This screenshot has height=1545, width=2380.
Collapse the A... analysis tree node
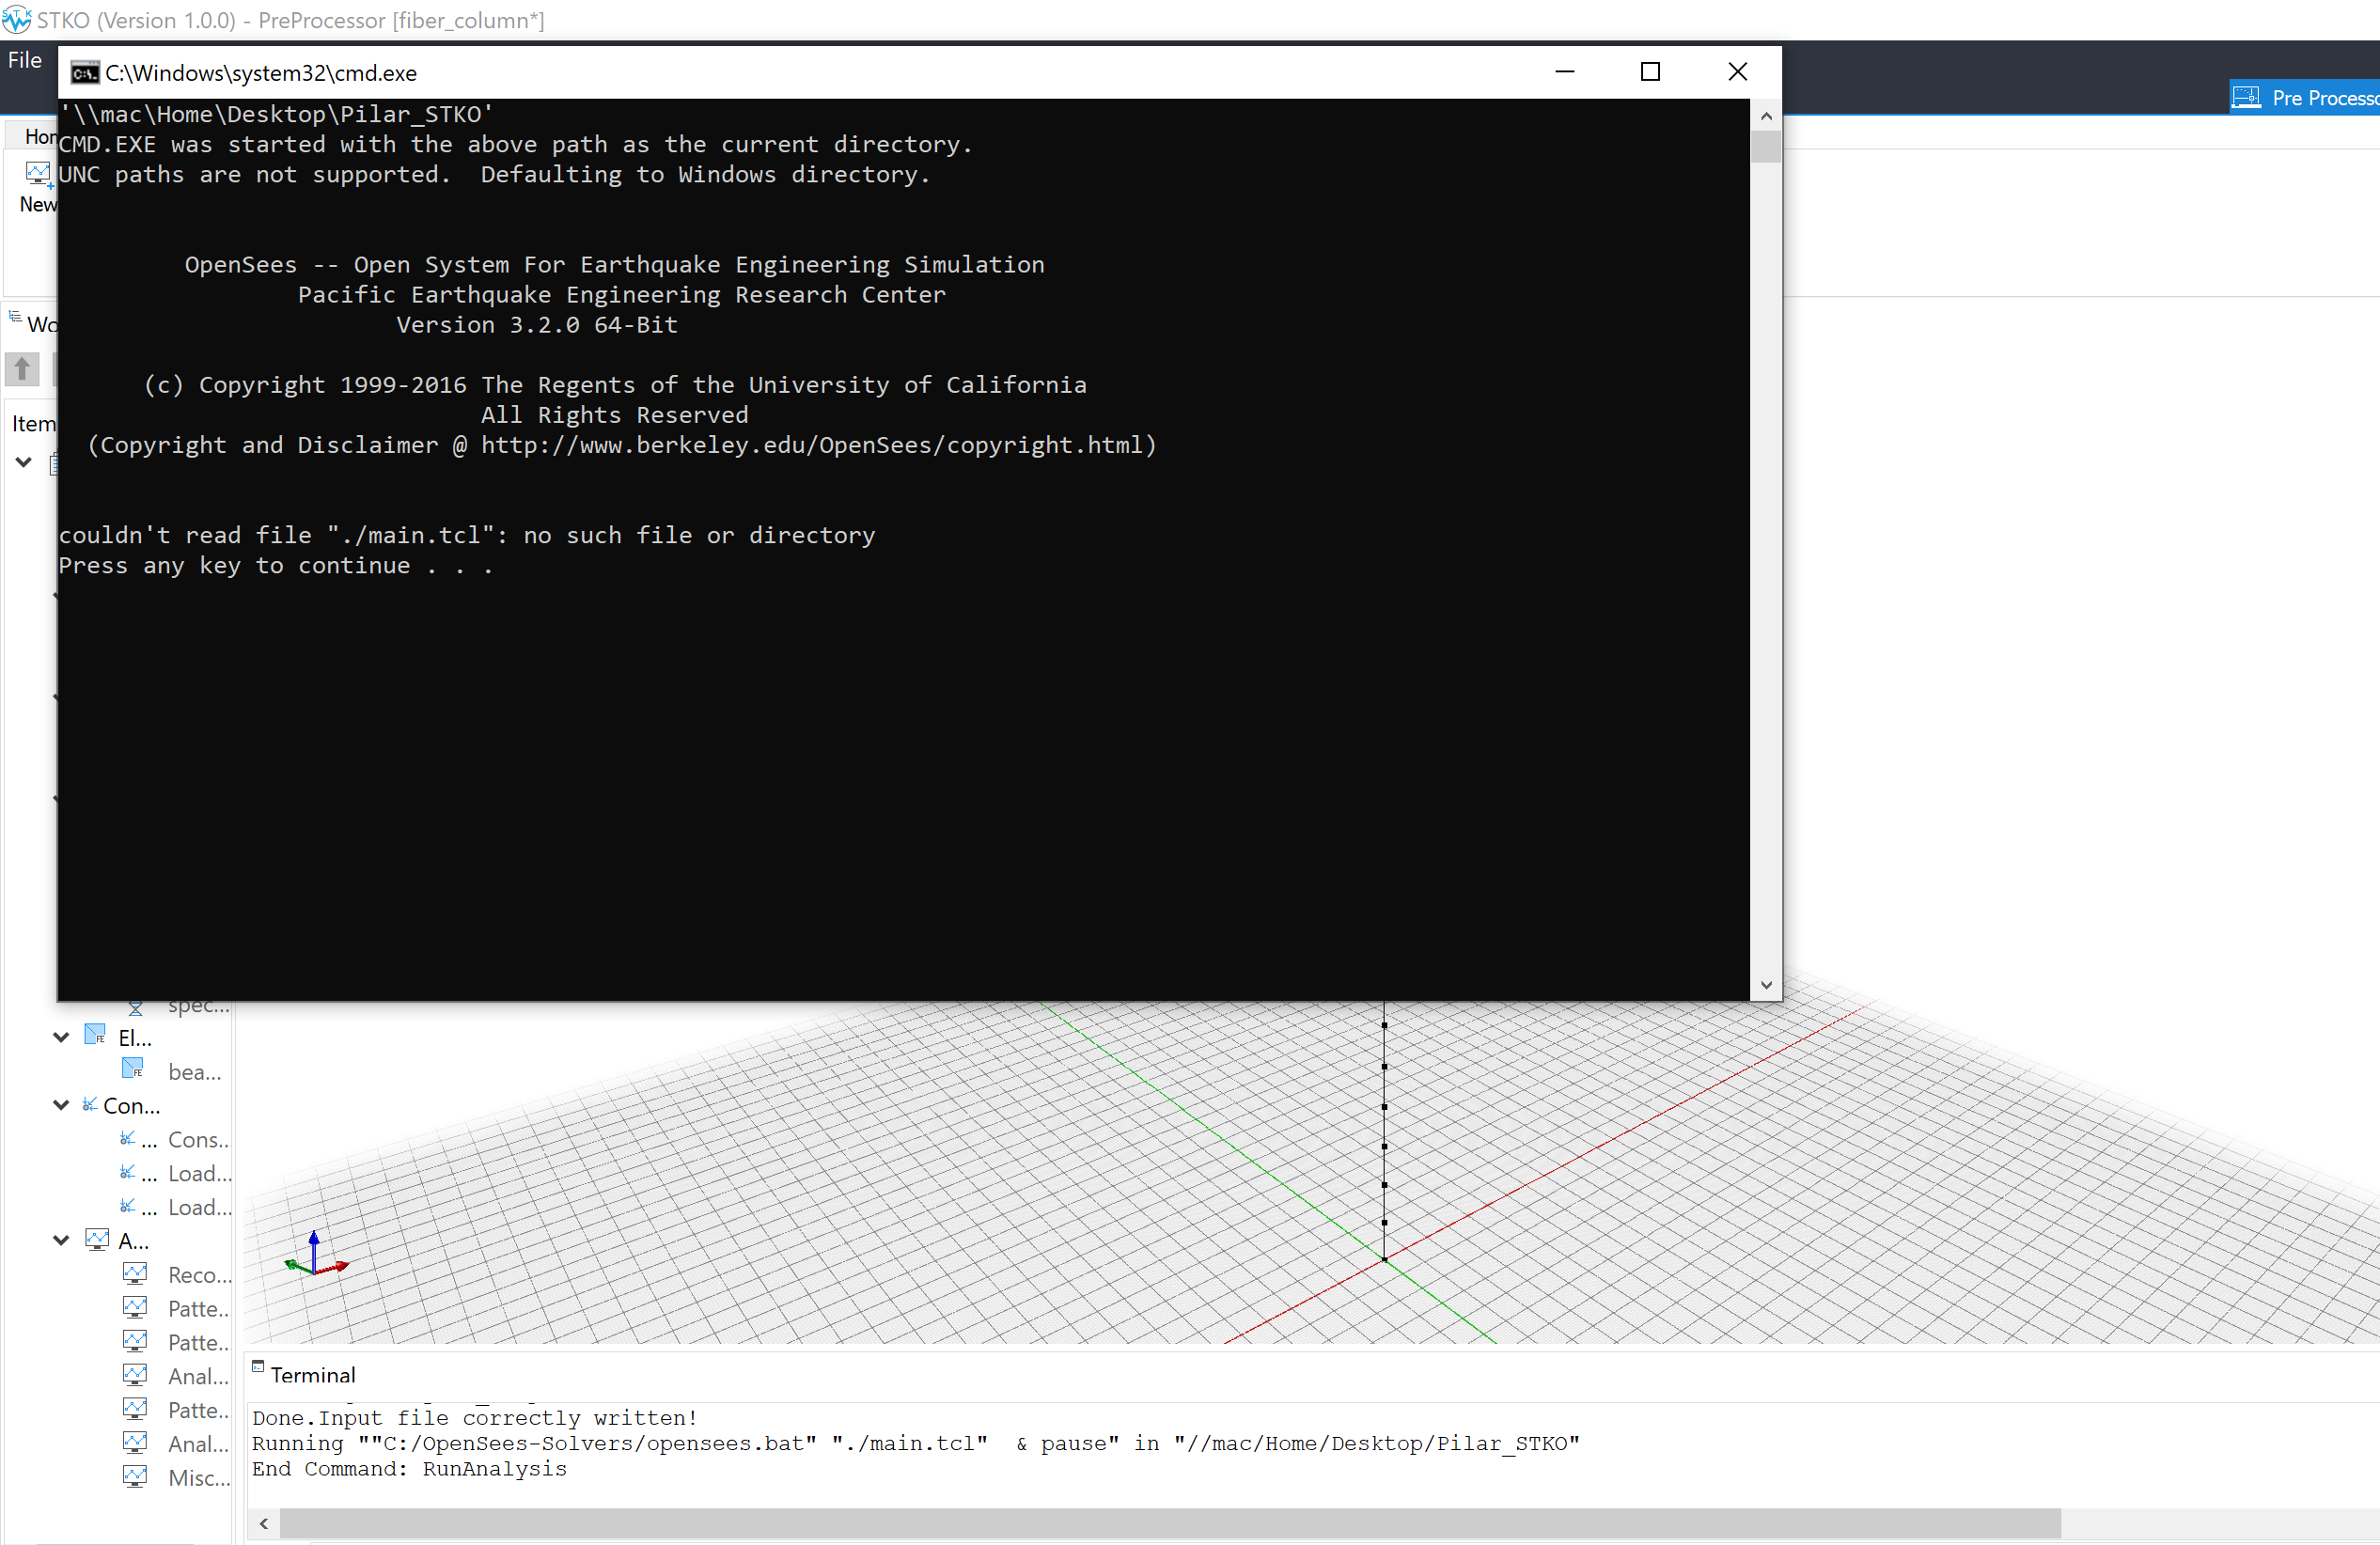point(61,1240)
